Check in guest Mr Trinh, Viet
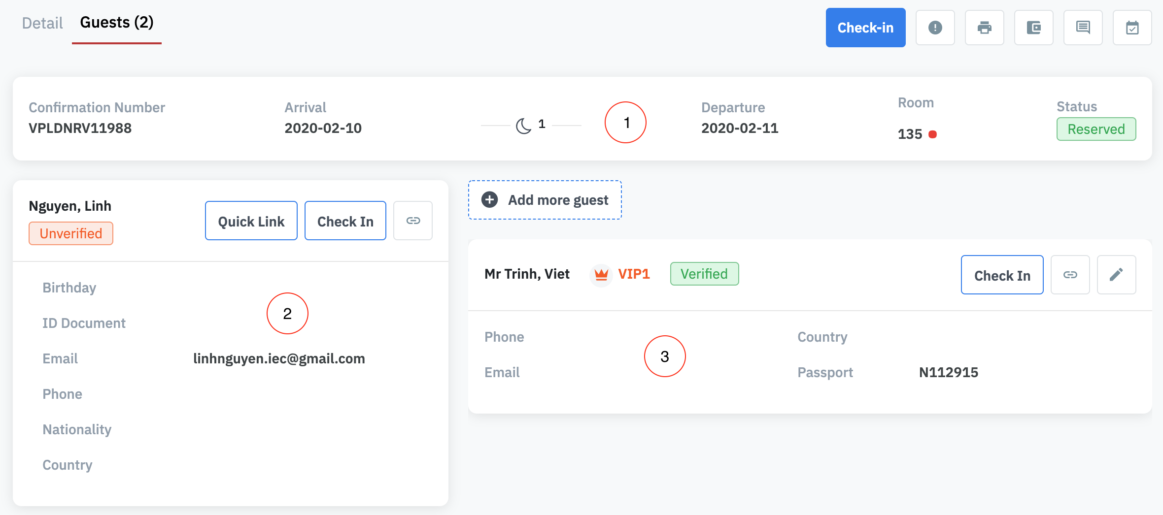Viewport: 1163px width, 515px height. [x=1002, y=275]
